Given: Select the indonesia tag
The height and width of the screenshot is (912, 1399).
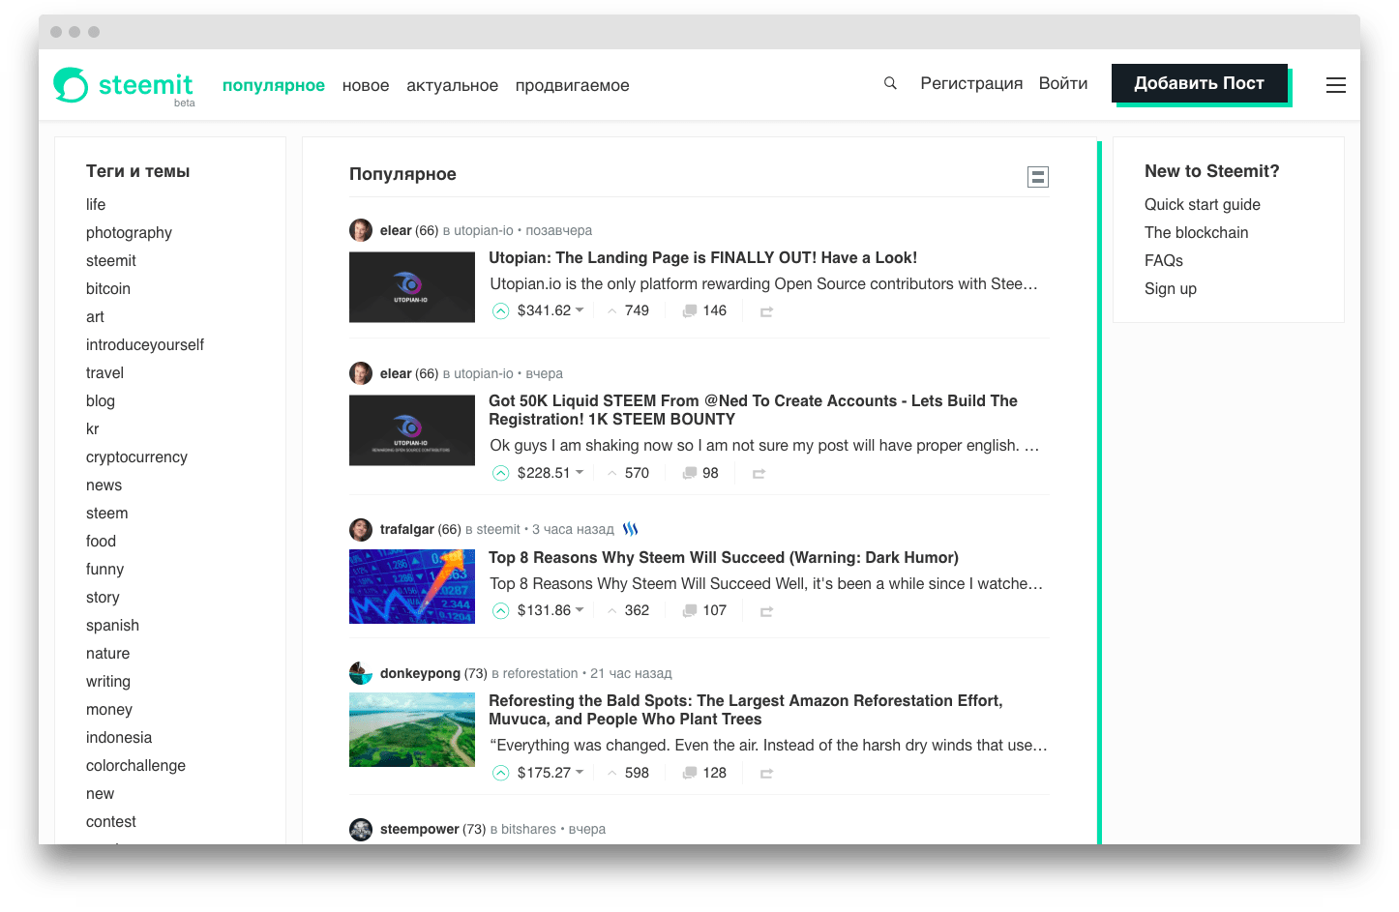Looking at the screenshot, I should click(119, 737).
